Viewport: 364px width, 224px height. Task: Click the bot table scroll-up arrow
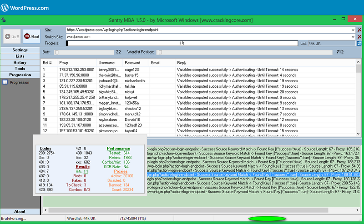point(358,62)
